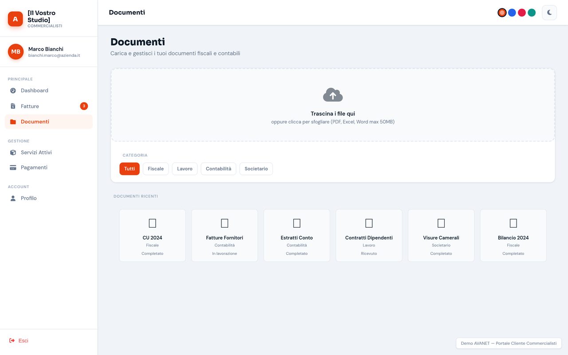Click the Bilancio 2024 document icon

coord(513,223)
